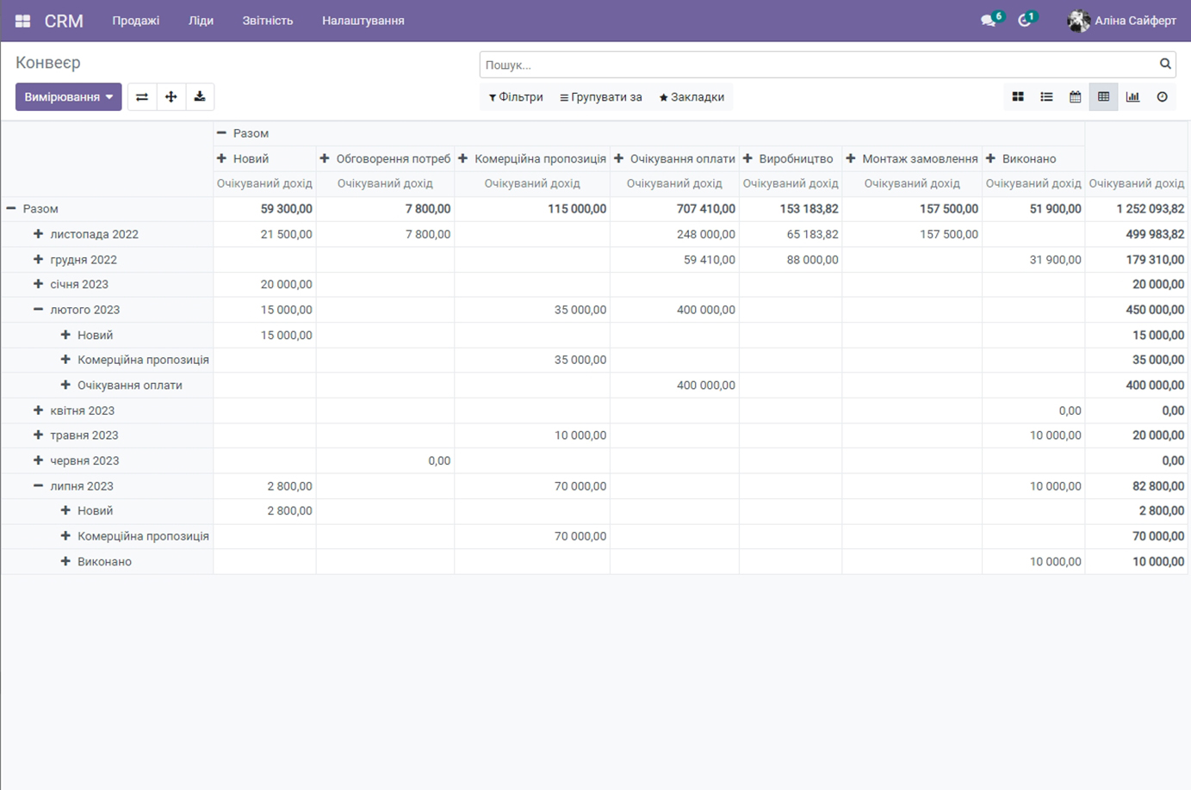The width and height of the screenshot is (1191, 790).
Task: Open the apps grid menu icon
Action: point(23,21)
